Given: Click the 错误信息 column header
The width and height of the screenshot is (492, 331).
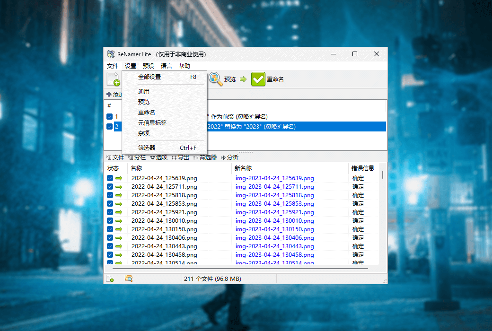Looking at the screenshot, I should click(363, 168).
